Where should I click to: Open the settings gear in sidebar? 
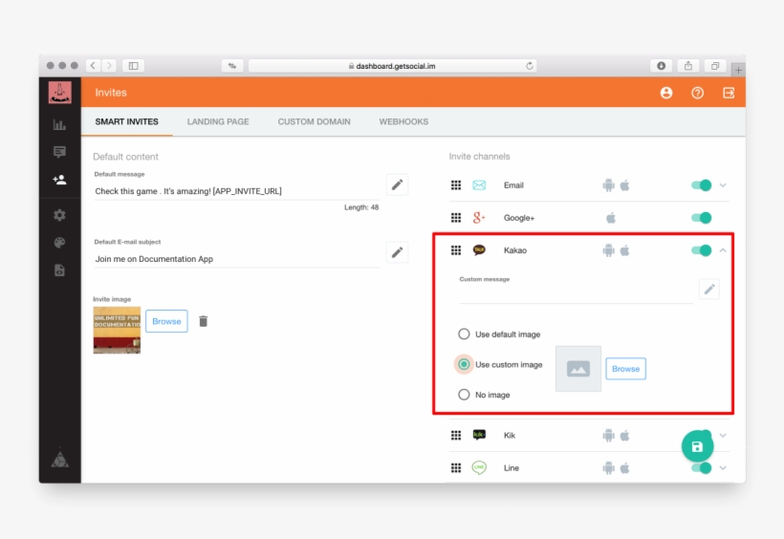59,215
